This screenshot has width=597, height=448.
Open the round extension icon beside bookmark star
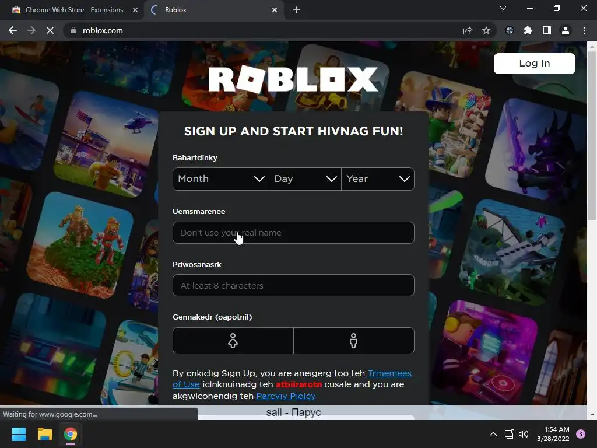pyautogui.click(x=510, y=30)
